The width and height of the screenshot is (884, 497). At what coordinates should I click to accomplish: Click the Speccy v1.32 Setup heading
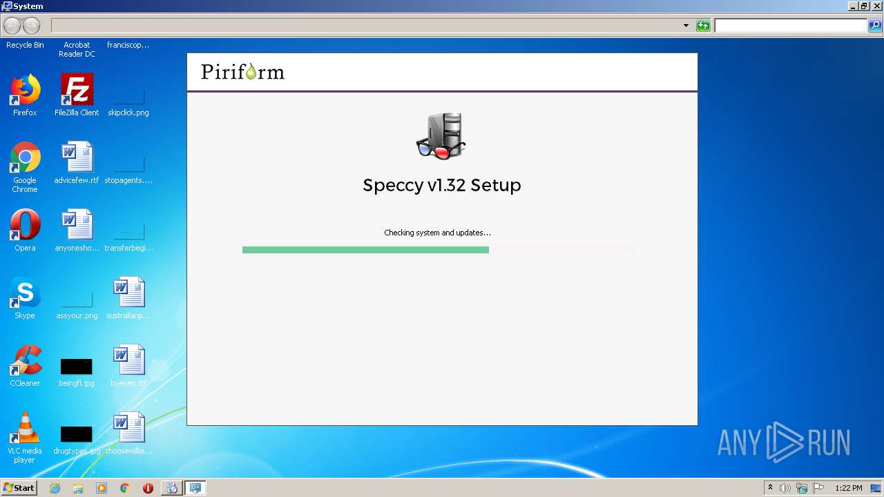pos(442,185)
